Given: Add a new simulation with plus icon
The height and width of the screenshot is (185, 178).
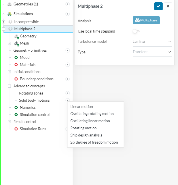Looking at the screenshot, I should tap(67, 14).
